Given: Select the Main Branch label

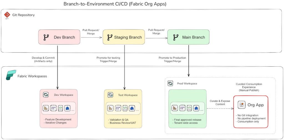Looking at the screenshot, I should pos(194,37).
